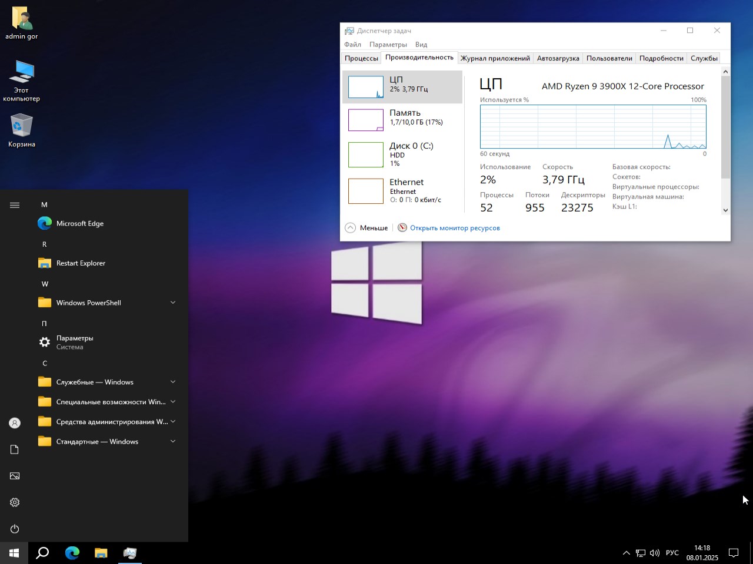This screenshot has height=564, width=753.
Task: Click the Открыть монитор ресурсов link
Action: [x=455, y=227]
